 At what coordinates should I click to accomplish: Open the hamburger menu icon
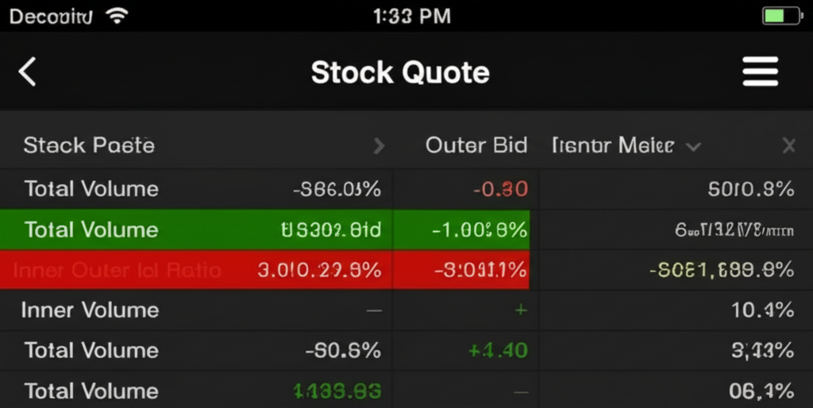coord(760,72)
